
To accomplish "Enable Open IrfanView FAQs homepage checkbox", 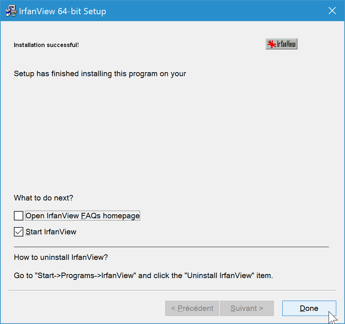I will tap(19, 216).
